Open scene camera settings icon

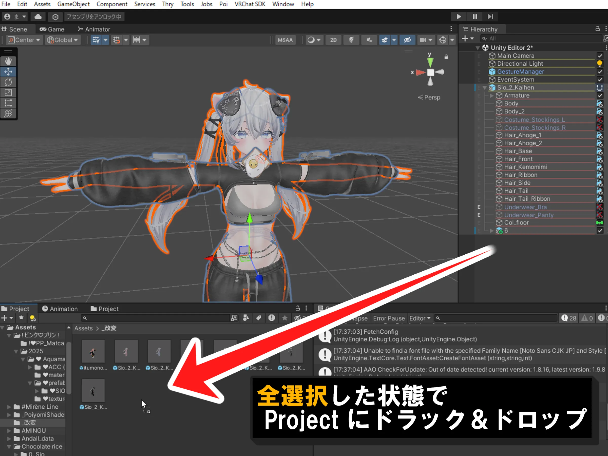click(423, 40)
